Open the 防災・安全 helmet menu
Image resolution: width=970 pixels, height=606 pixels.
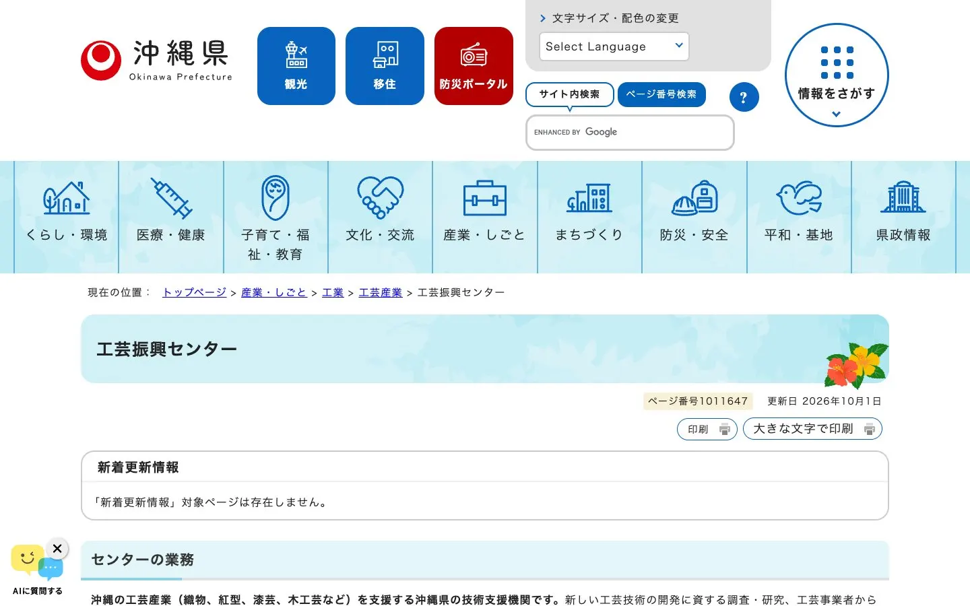[x=694, y=217]
